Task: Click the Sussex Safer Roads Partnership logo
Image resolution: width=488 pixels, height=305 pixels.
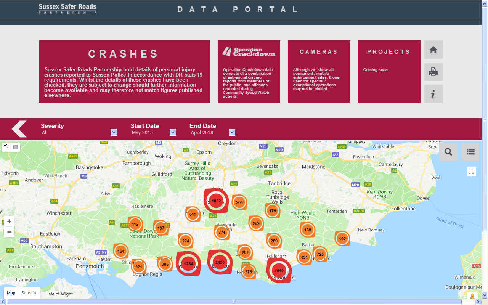Action: pyautogui.click(x=67, y=9)
